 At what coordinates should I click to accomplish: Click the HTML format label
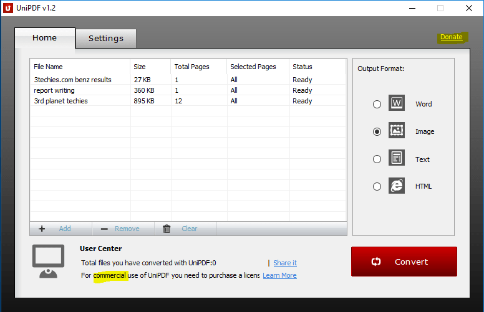pyautogui.click(x=423, y=186)
